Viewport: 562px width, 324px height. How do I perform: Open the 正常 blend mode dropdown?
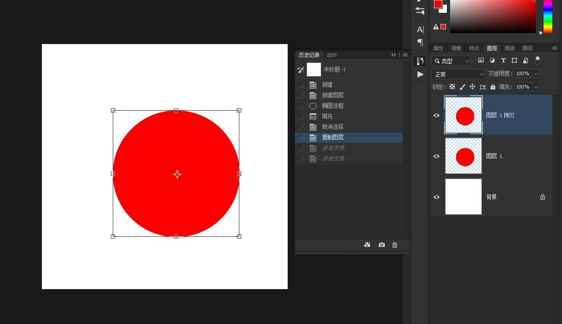pyautogui.click(x=458, y=74)
